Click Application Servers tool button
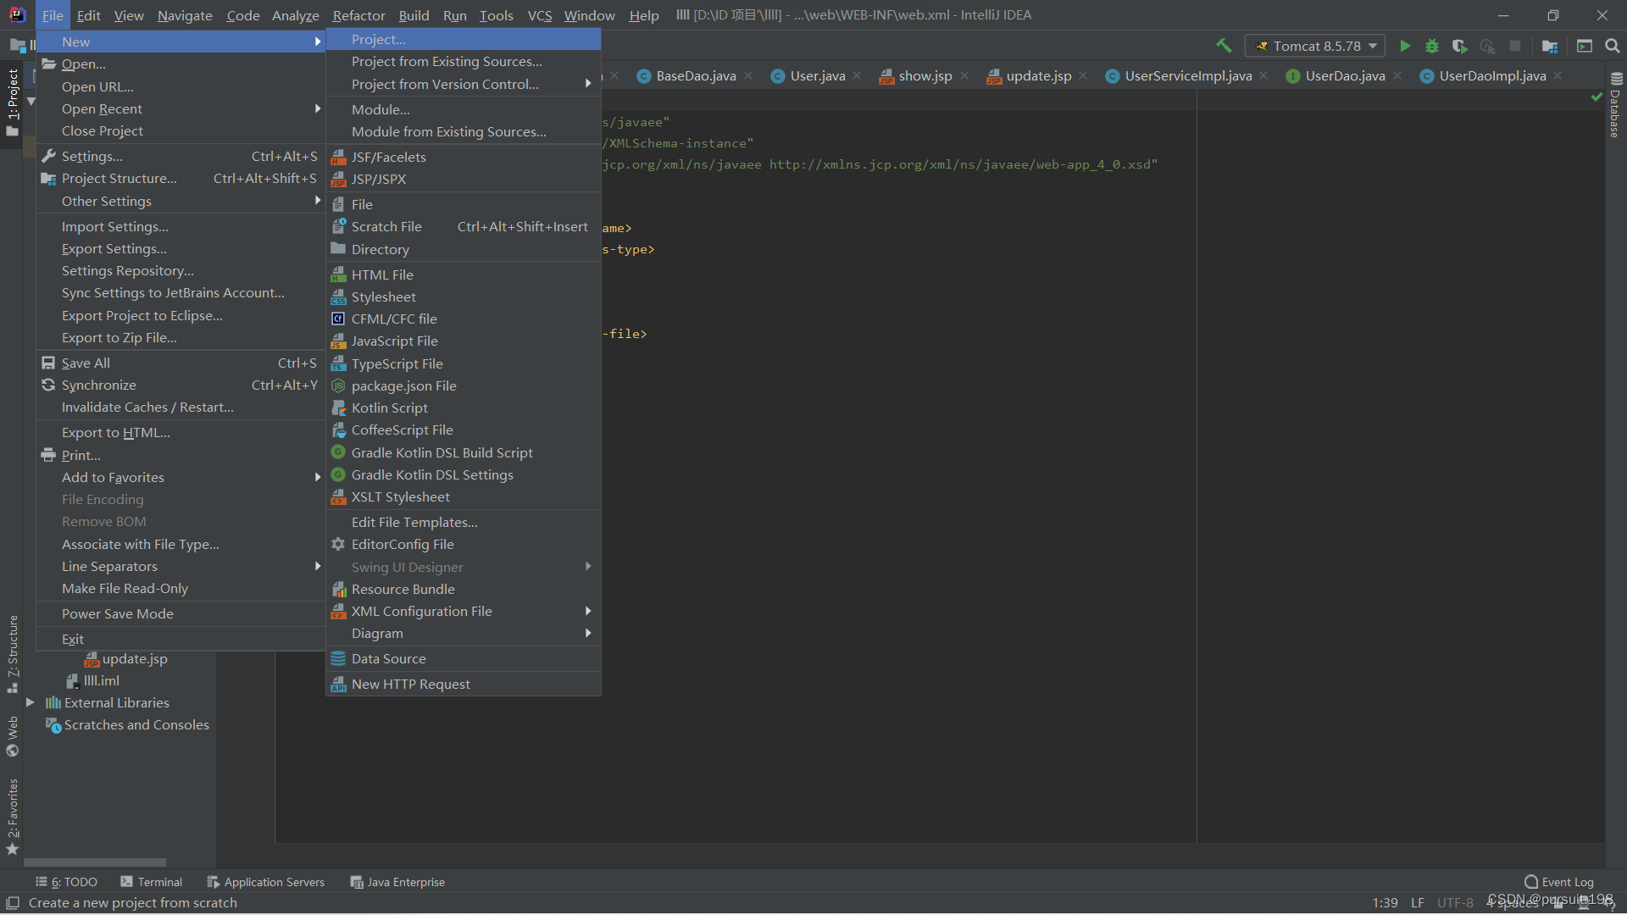Viewport: 1627px width, 915px height. pos(265,882)
